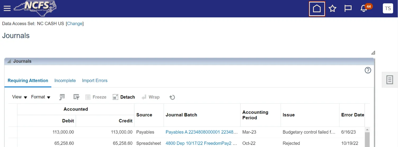Select the 6/16/23 error date cell
Screen dimensions: 398x147
348,132
